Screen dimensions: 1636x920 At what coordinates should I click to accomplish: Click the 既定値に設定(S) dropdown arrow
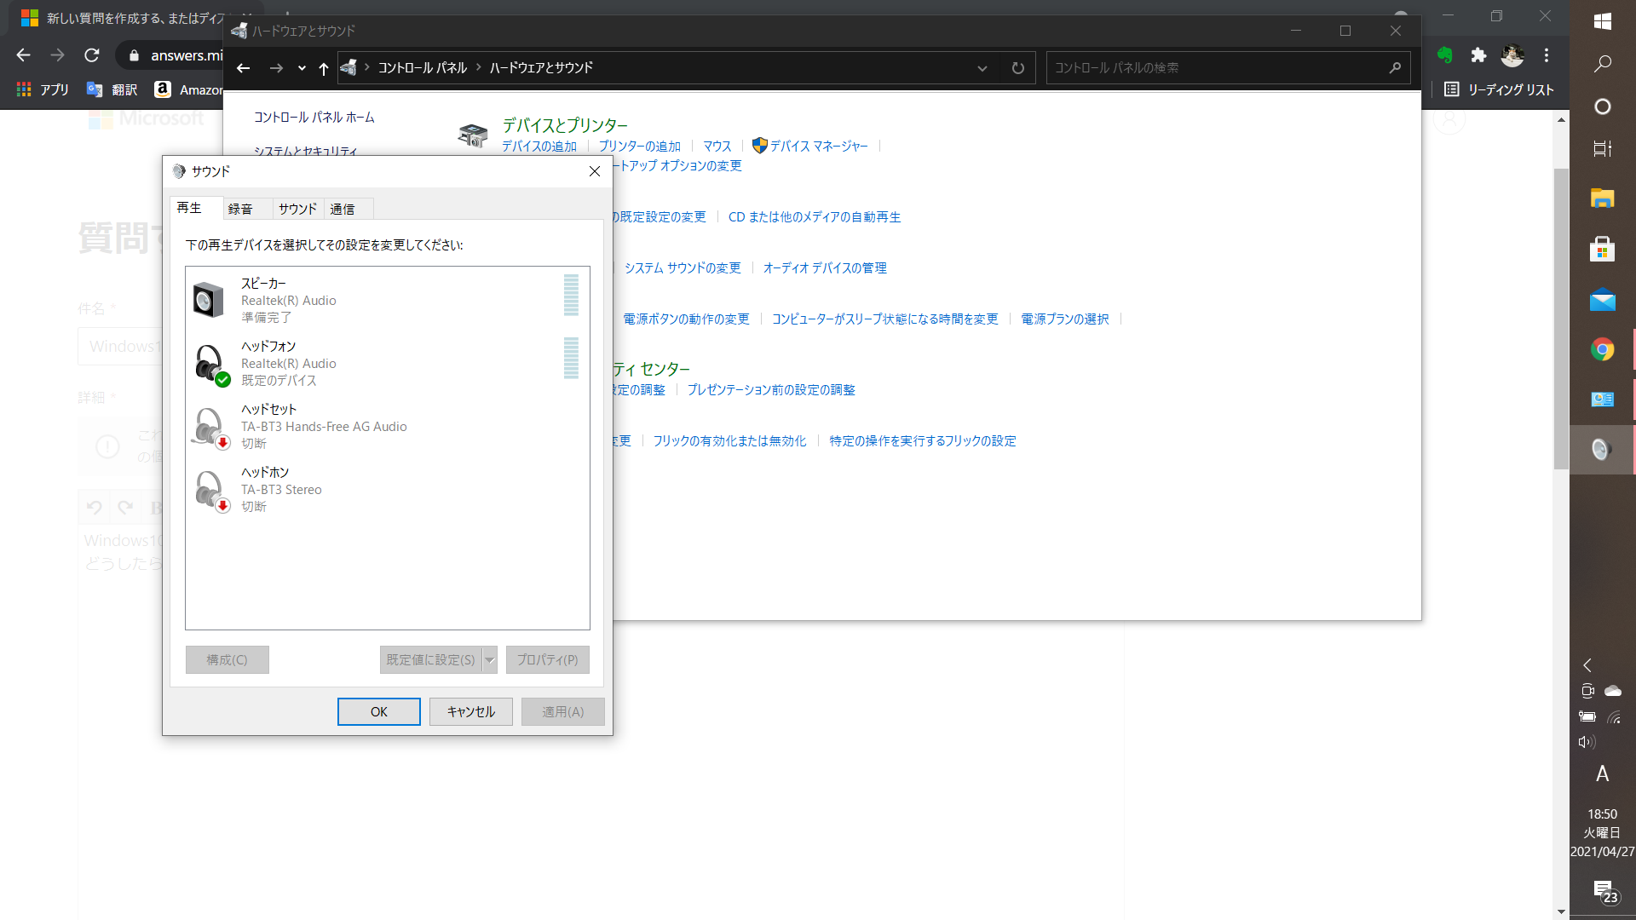pyautogui.click(x=489, y=659)
